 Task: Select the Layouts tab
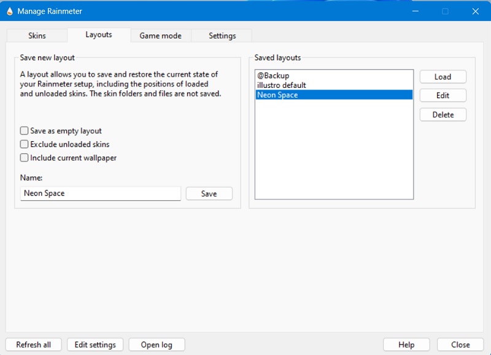coord(99,35)
